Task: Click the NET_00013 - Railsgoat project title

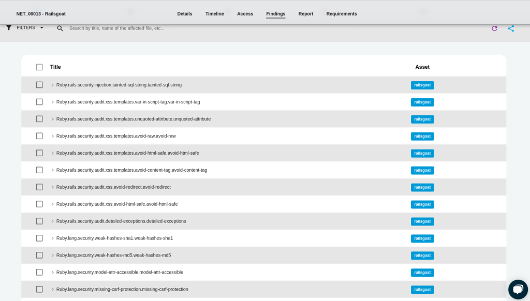Action: (x=41, y=14)
